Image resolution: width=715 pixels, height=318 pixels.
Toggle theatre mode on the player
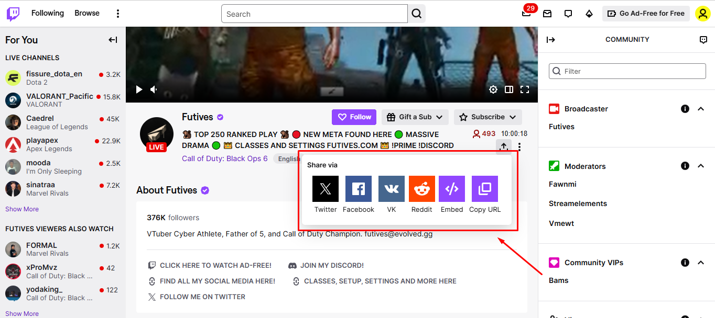[508, 89]
